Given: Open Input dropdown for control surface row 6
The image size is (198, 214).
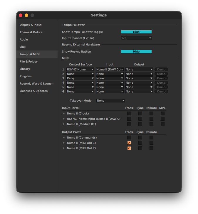Looking at the screenshot, I should pyautogui.click(x=110, y=92).
